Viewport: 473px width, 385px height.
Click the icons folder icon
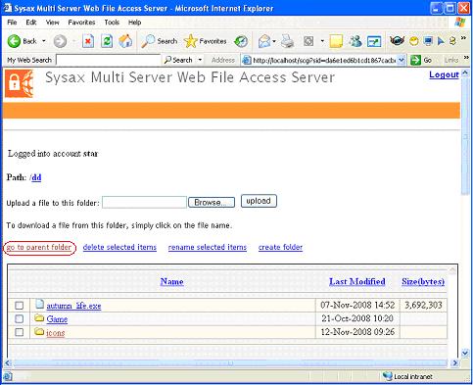[39, 331]
